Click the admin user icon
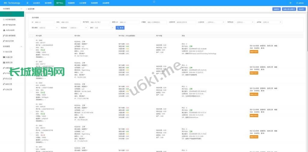308x152 pixels. point(297,3)
